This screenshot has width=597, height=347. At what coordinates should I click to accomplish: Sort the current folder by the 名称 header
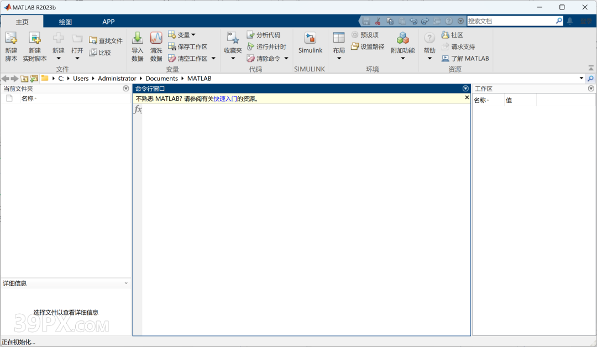point(28,99)
